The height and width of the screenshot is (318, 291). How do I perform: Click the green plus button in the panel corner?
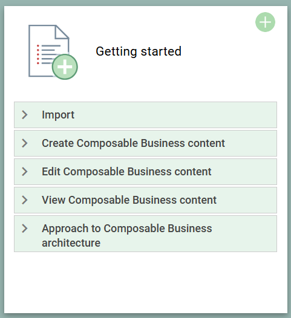point(265,22)
